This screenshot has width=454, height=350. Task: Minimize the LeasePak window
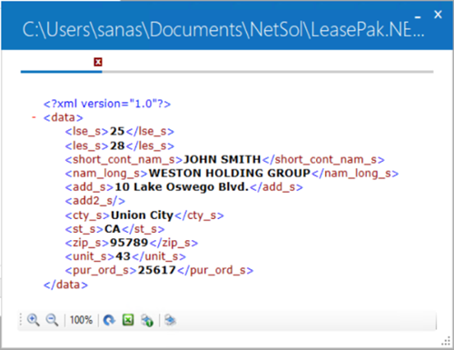418,17
